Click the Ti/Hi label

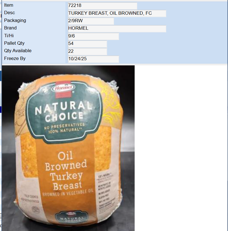point(9,36)
